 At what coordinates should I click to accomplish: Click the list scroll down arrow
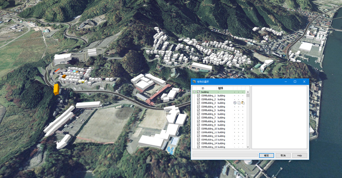click(248, 147)
